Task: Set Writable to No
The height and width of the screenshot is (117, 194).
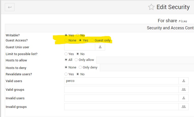Action: click(78, 35)
